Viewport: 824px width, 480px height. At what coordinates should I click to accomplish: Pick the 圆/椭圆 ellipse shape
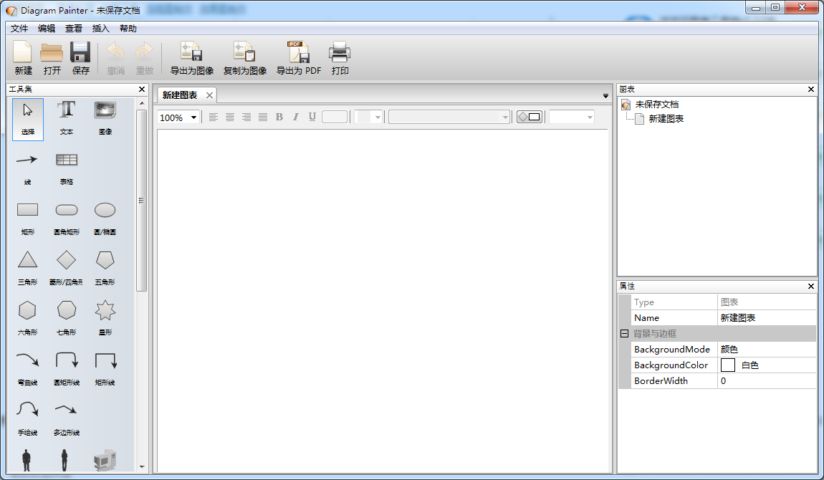pyautogui.click(x=105, y=219)
